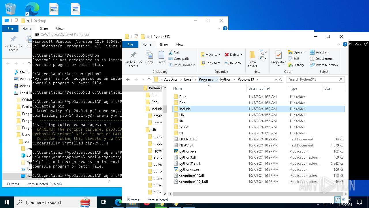
Task: Click Paste shortcut in the ribbon
Action: point(182,65)
